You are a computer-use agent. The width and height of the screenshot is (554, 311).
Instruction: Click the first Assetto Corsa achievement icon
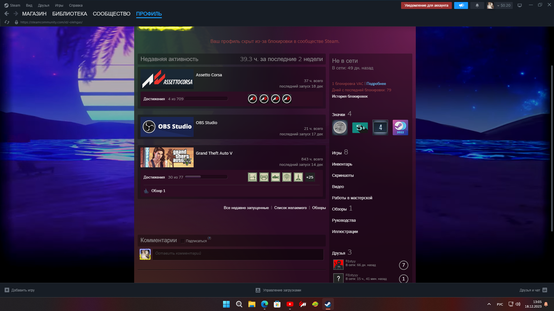tap(252, 99)
